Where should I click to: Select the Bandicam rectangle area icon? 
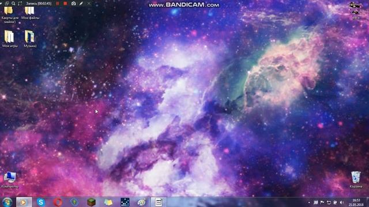click(x=20, y=3)
